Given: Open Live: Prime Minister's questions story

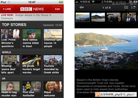Looking at the screenshot, I should tap(10, 38).
